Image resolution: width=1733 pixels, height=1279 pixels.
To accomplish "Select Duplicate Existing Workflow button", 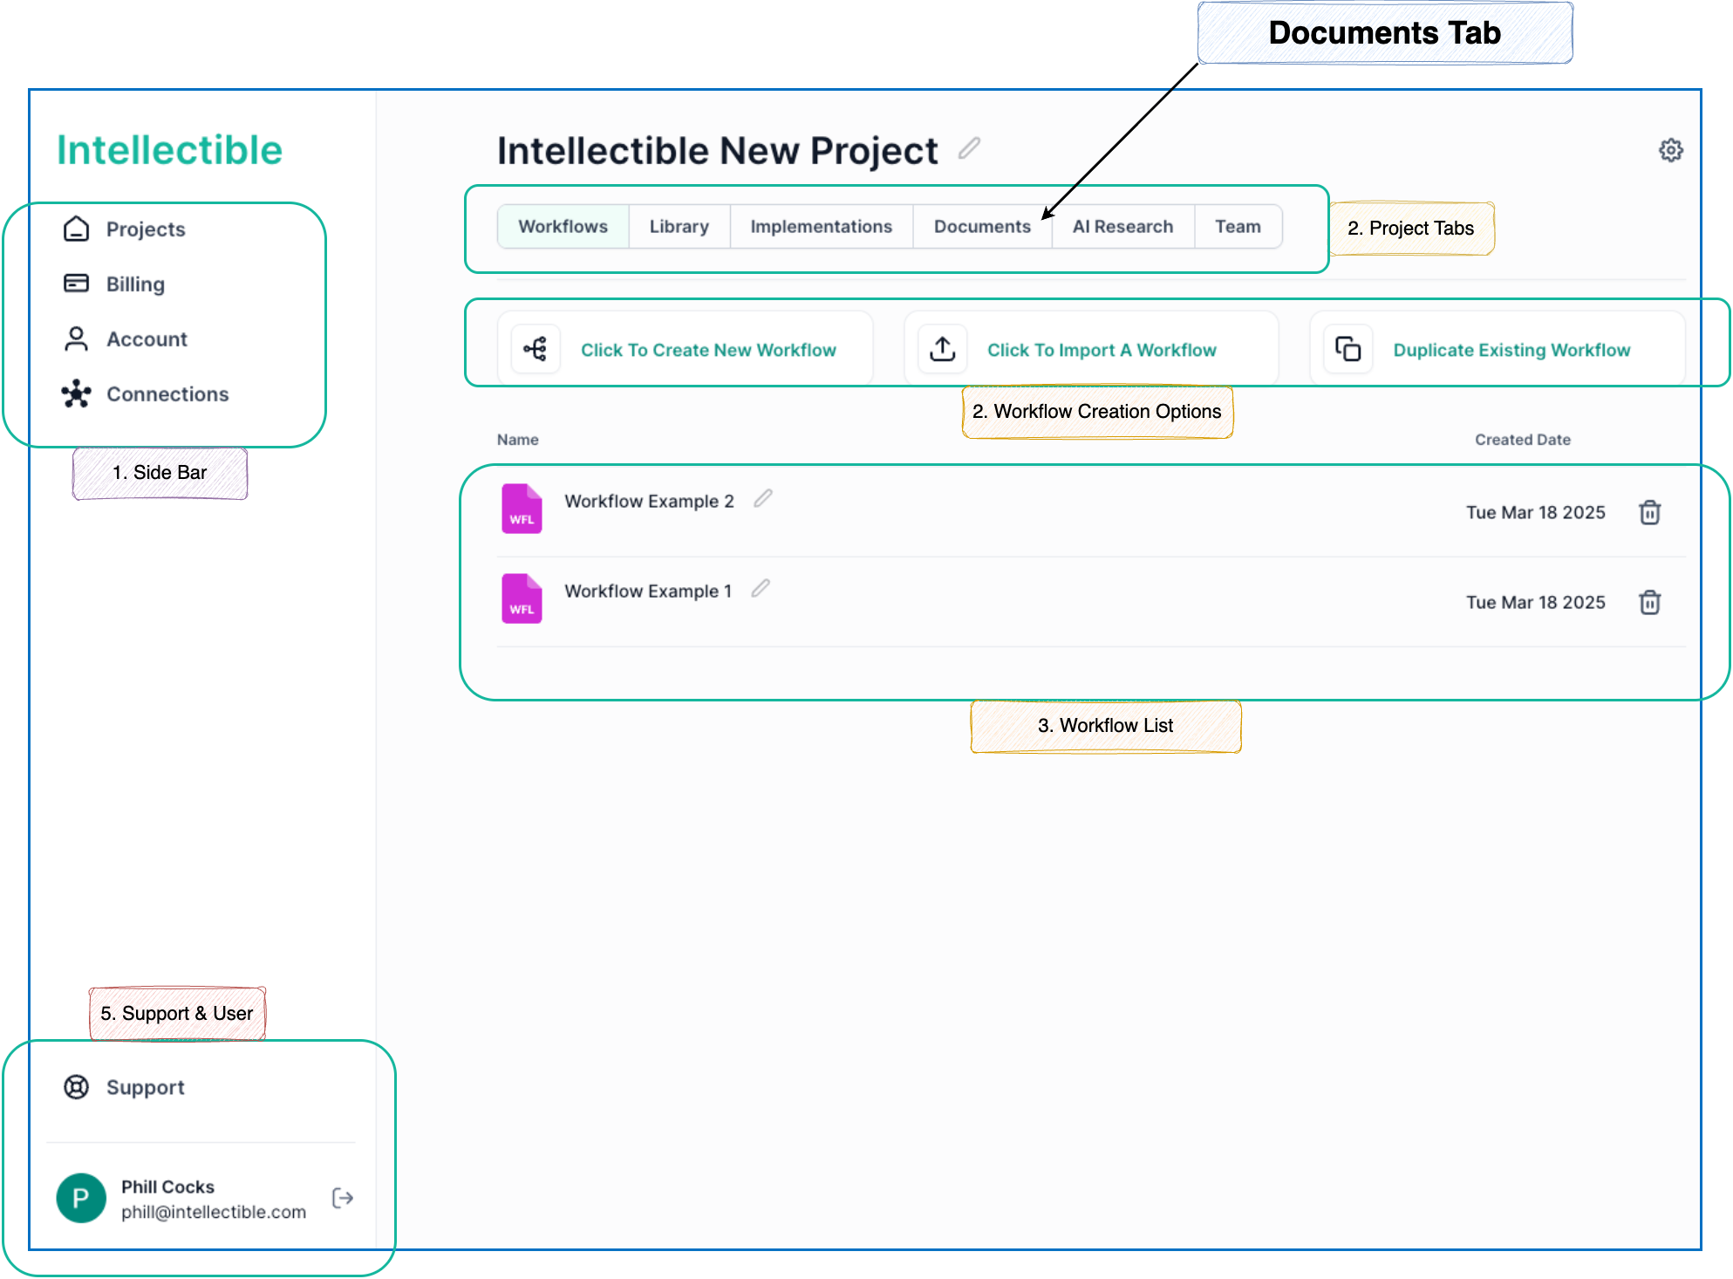I will click(x=1498, y=349).
